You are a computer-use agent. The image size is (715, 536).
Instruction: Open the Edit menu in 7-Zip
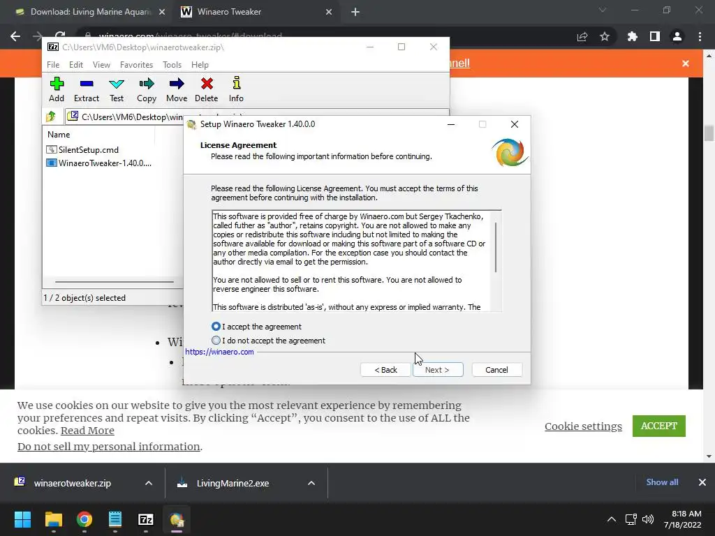[75, 65]
